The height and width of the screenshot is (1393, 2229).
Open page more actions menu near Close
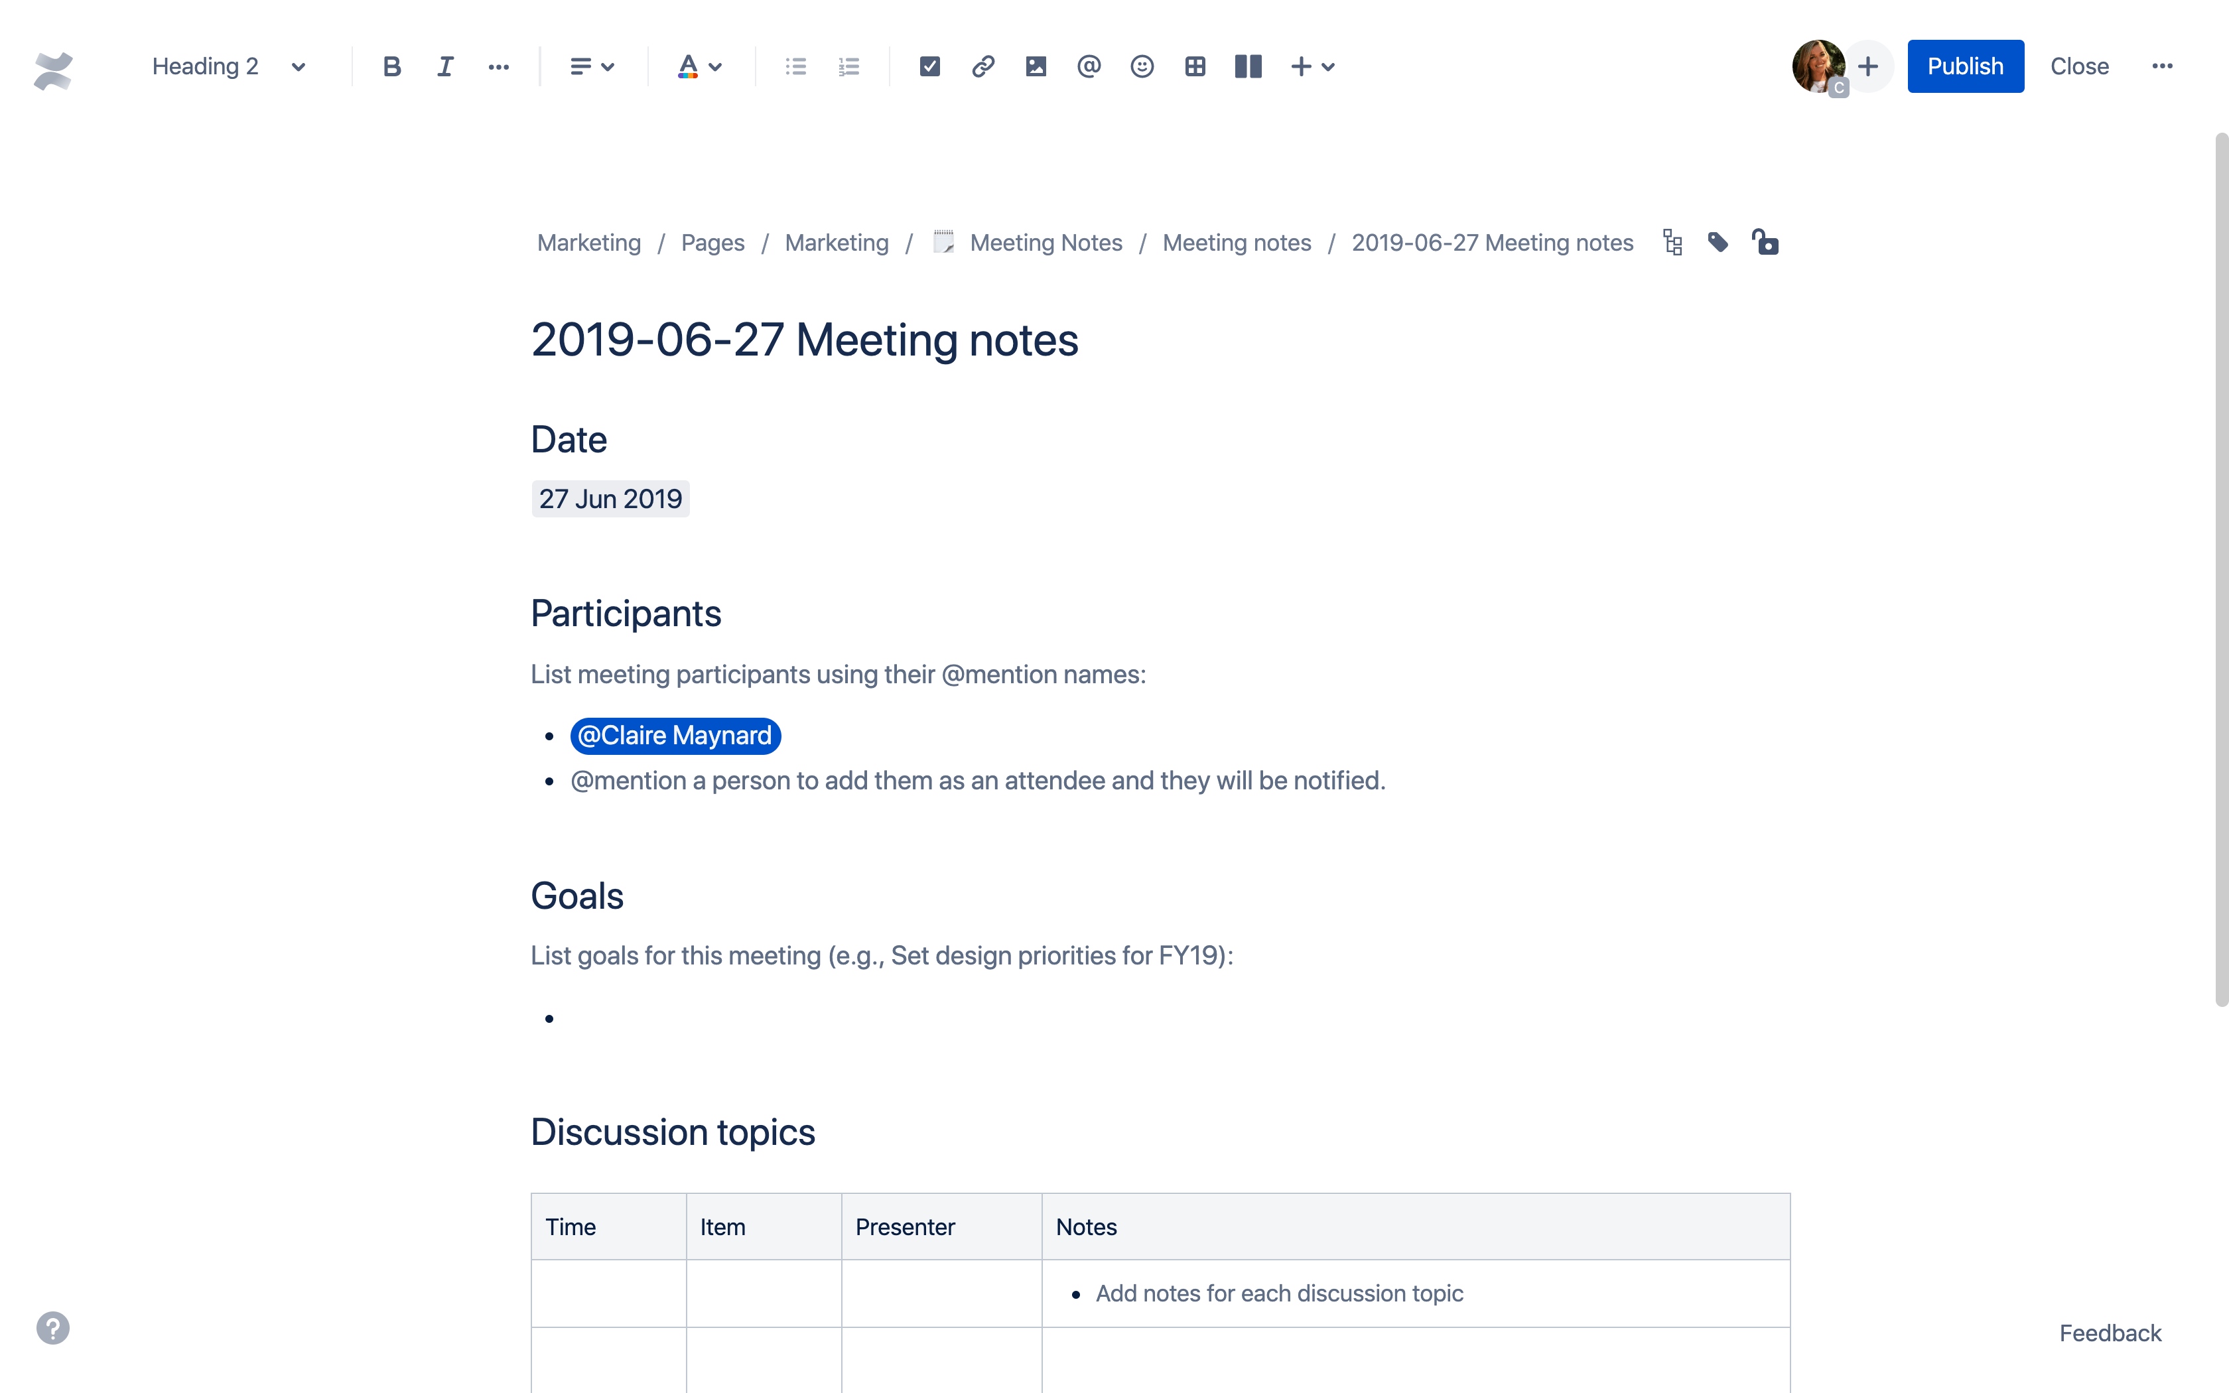[x=2162, y=66]
